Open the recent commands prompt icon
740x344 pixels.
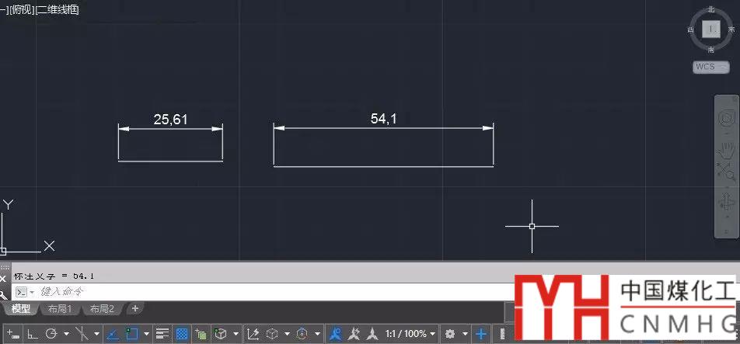click(x=21, y=292)
